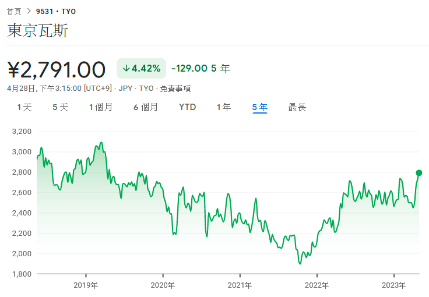This screenshot has height=297, width=429.
Task: Click the 2,200 y-axis label
Action: tap(22, 234)
